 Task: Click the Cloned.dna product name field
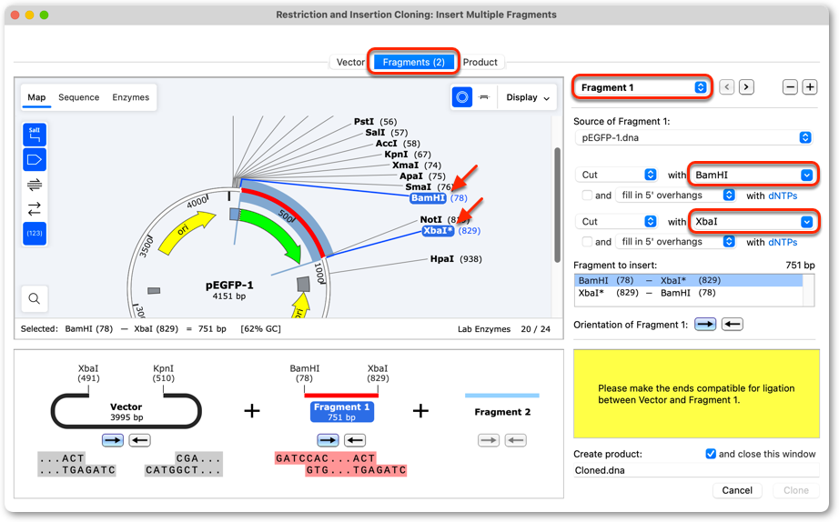click(x=696, y=470)
